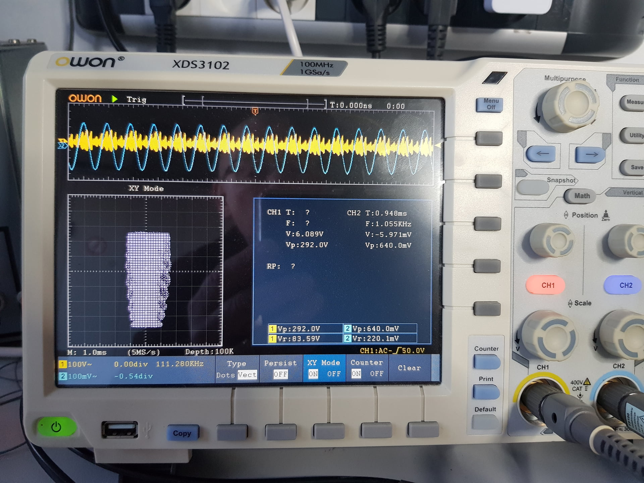This screenshot has height=483, width=644.
Task: Select the Type Dots Vect menu item
Action: click(x=237, y=369)
